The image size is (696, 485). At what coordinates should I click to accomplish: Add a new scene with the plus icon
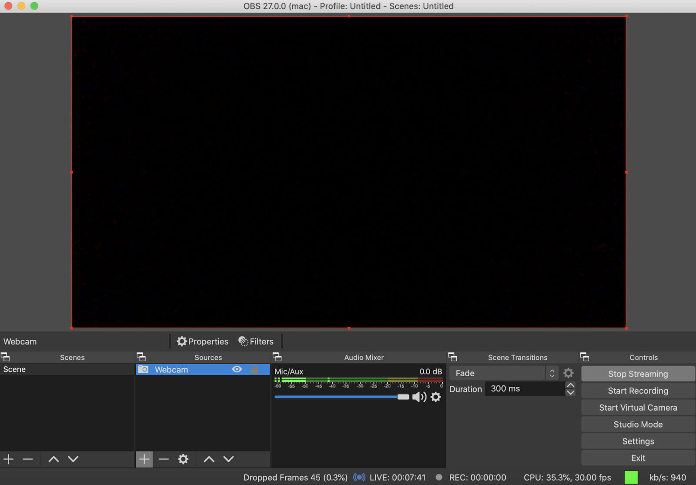point(9,459)
